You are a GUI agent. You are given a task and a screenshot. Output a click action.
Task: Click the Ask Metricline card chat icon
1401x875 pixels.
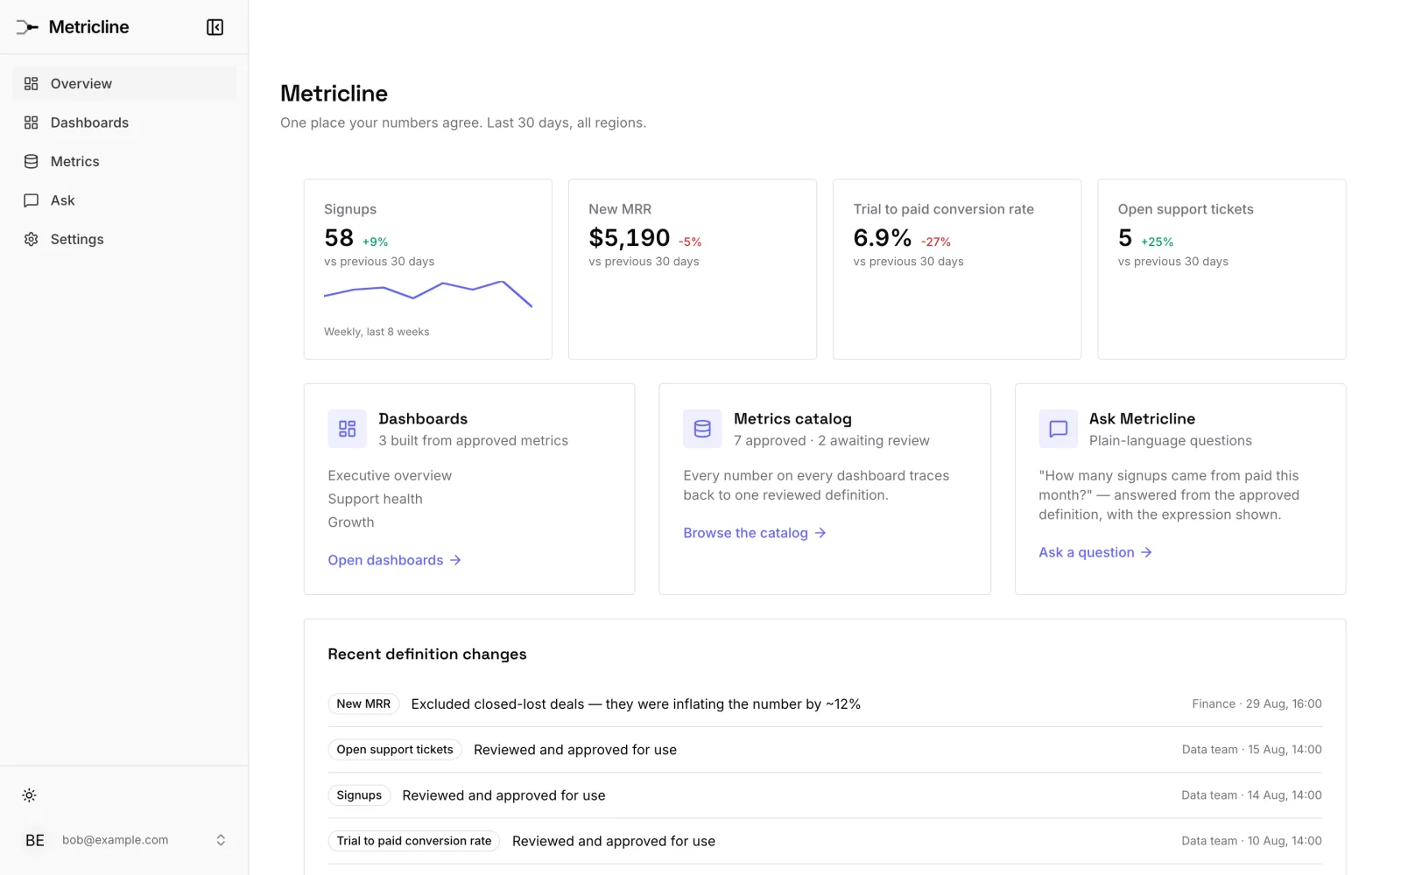coord(1058,429)
